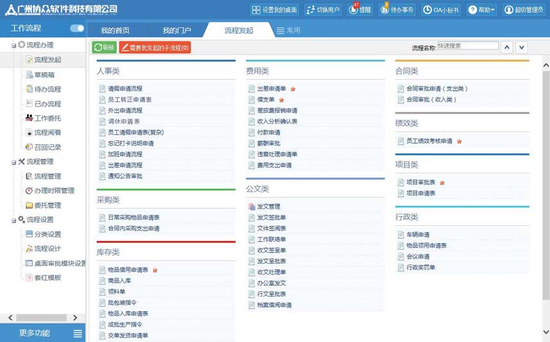The image size is (550, 342).
Task: Open the 发文管理 process icon
Action: pyautogui.click(x=252, y=207)
